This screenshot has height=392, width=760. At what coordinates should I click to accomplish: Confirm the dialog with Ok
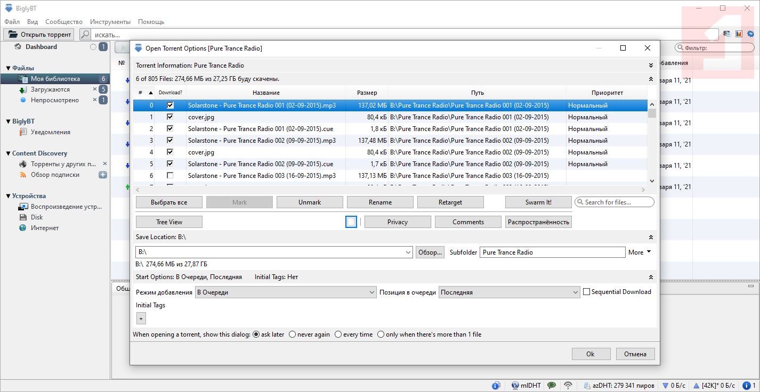click(591, 354)
